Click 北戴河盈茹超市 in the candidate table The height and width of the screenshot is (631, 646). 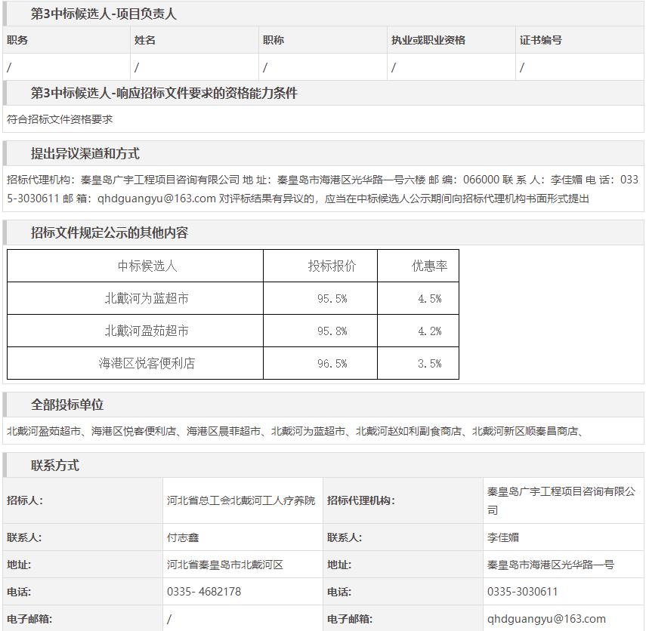coord(147,331)
